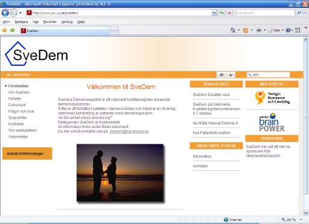Open Om webbplatsen sidebar link

pyautogui.click(x=22, y=130)
